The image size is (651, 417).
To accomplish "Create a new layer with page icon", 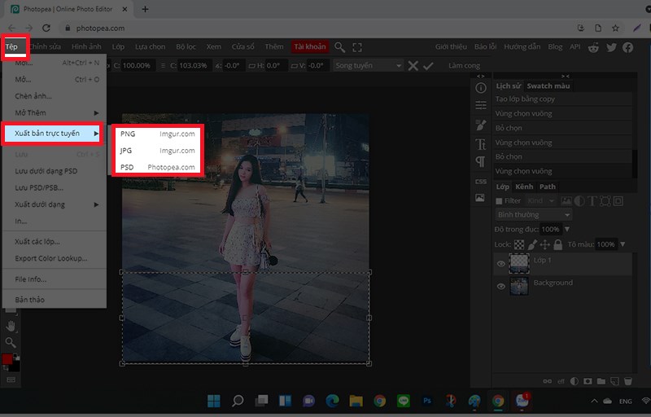I will pos(614,381).
